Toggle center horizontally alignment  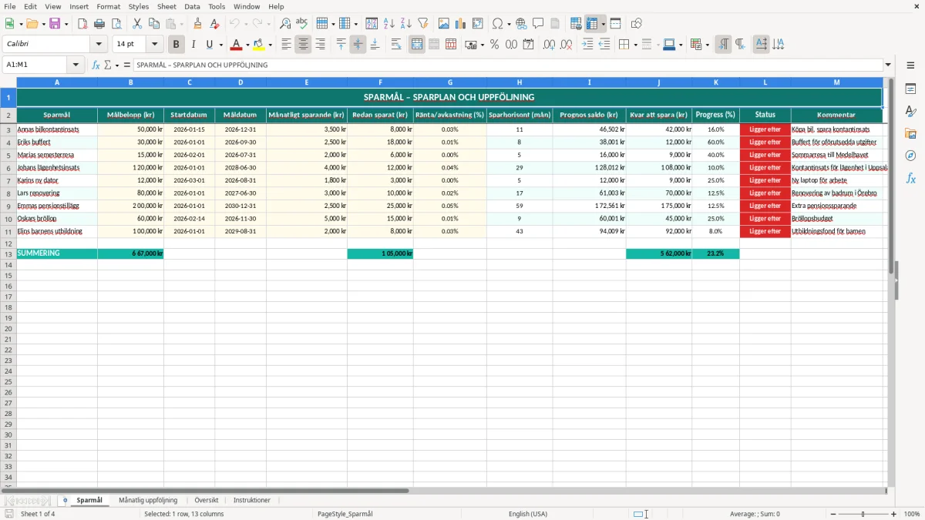point(303,45)
